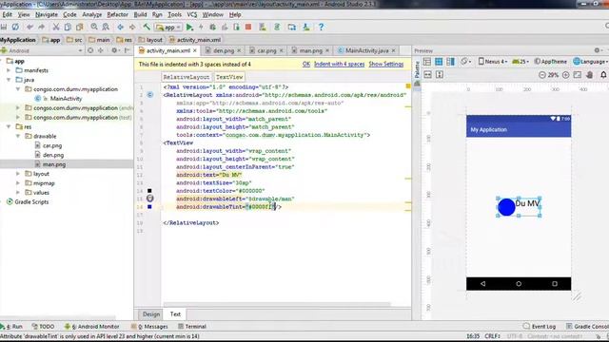This screenshot has width=609, height=342.
Task: Open the VCS menu
Action: [192, 15]
